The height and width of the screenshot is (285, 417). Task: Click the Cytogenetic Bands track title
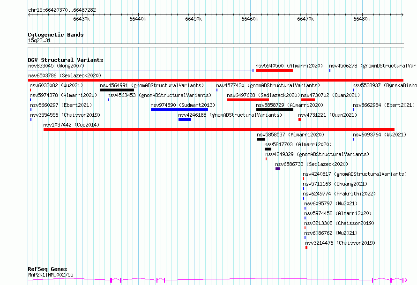(x=56, y=35)
